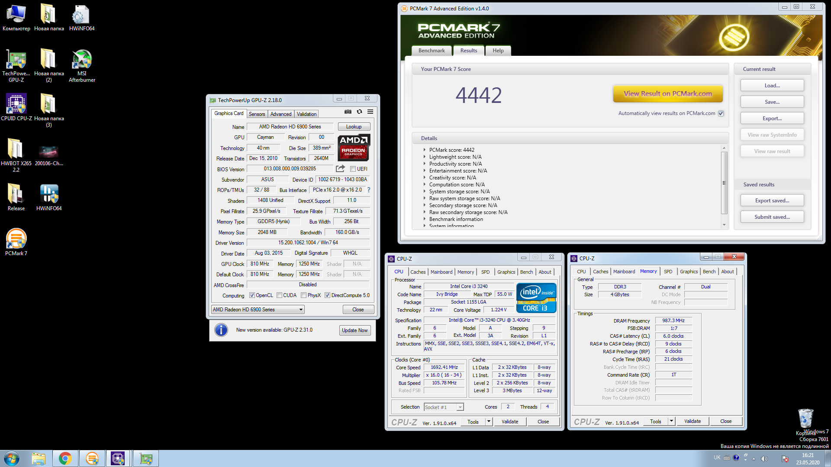
Task: Open the PCMark Help tab
Action: [x=498, y=51]
